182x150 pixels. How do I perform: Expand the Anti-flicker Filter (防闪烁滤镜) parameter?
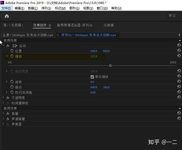tap(7, 92)
